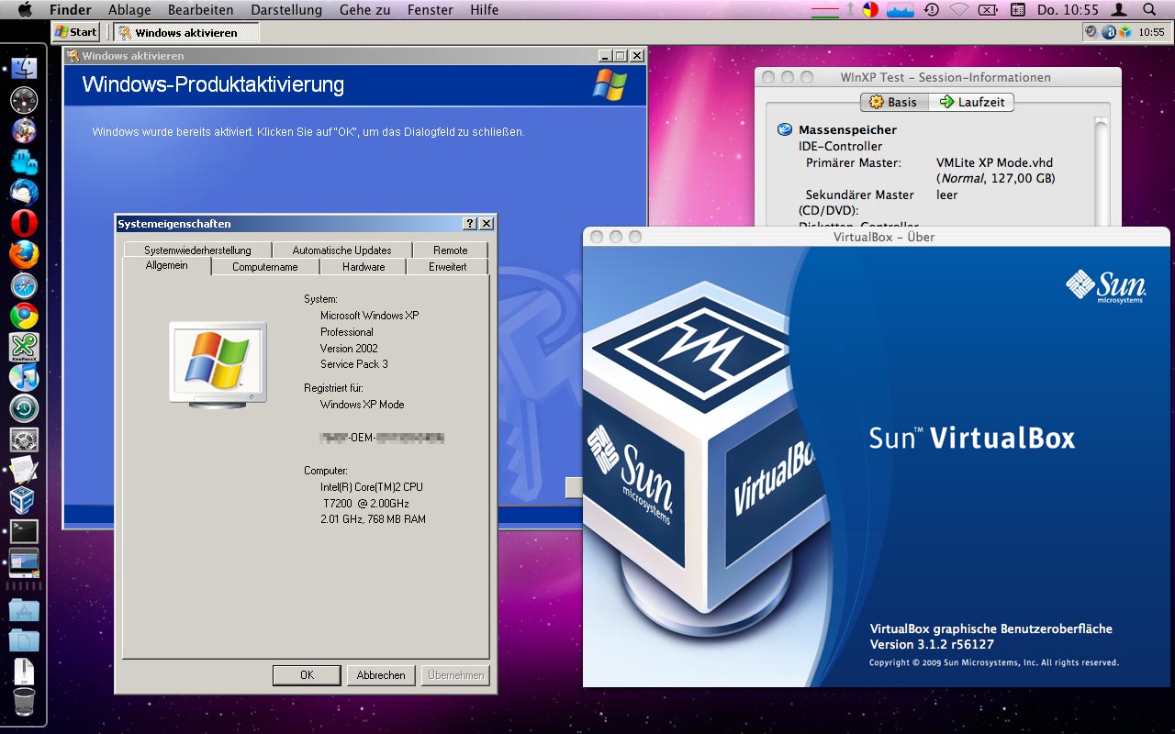Open Spotlight search magnifier
The width and height of the screenshot is (1175, 734).
tap(1149, 10)
